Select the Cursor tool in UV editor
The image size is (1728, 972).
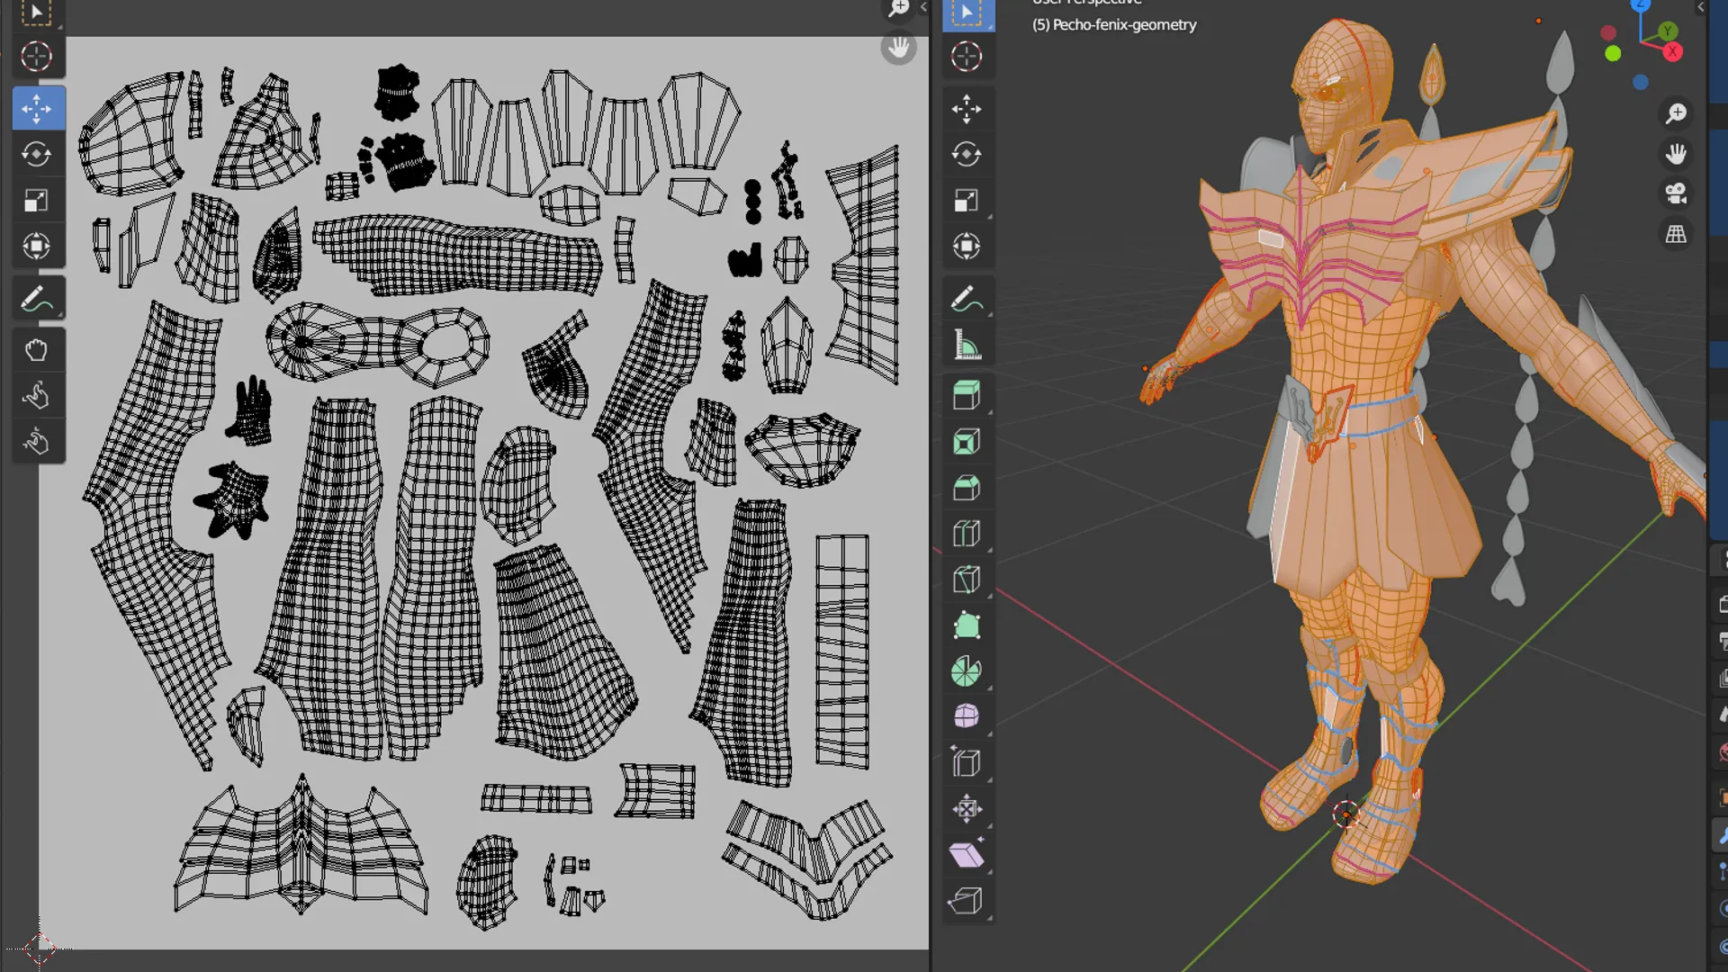[36, 57]
